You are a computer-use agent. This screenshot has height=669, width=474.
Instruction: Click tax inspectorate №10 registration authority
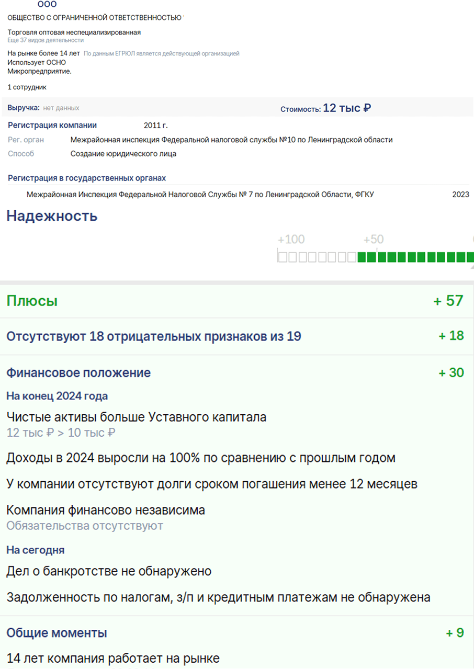click(x=231, y=140)
